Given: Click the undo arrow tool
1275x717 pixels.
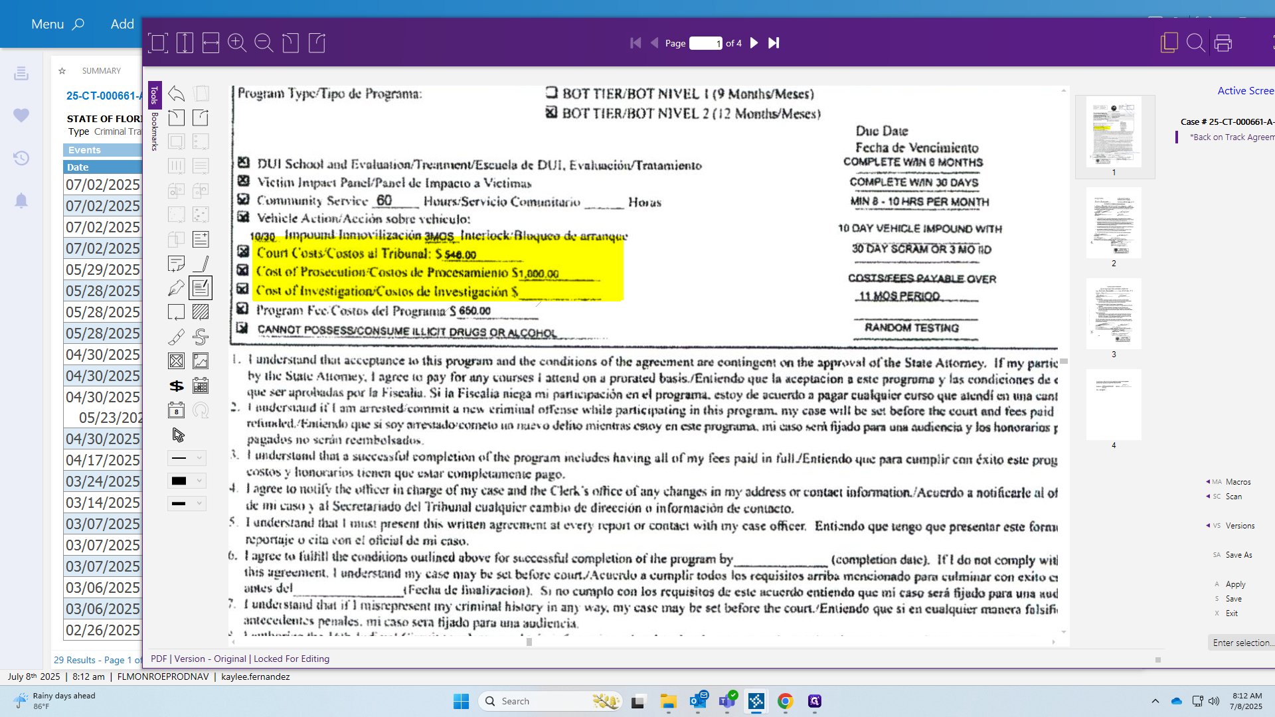Looking at the screenshot, I should pyautogui.click(x=176, y=93).
